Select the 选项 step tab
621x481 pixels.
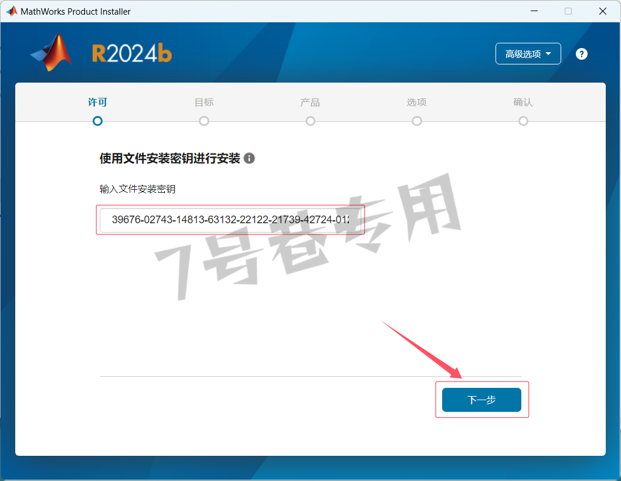pos(417,103)
